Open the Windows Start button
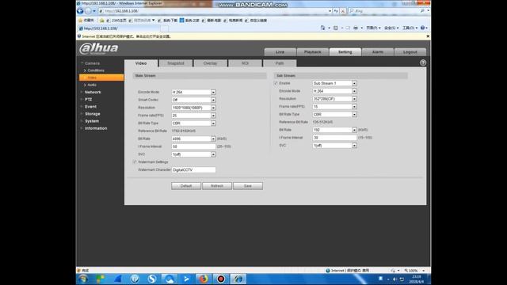 click(83, 279)
